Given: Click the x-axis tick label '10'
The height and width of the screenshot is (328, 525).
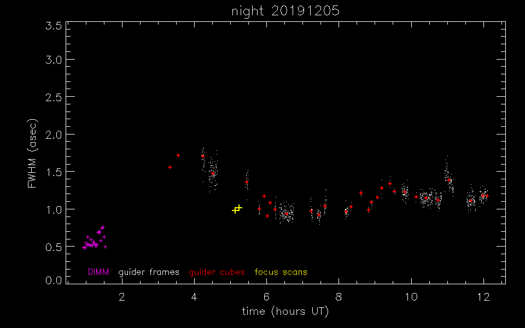Looking at the screenshot, I should pos(411,296).
